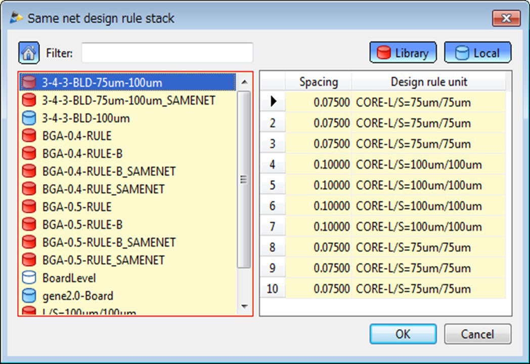
Task: Select the 3-4-3-BLD-75um-100um list entry
Action: coord(128,82)
